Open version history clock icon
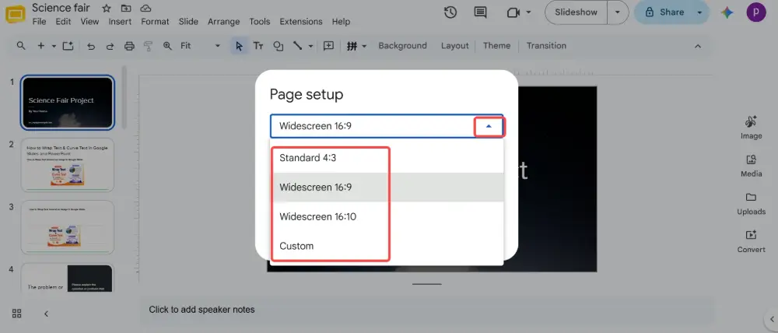This screenshot has height=333, width=778. (450, 12)
